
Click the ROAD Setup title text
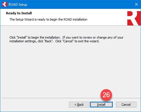click(18, 5)
